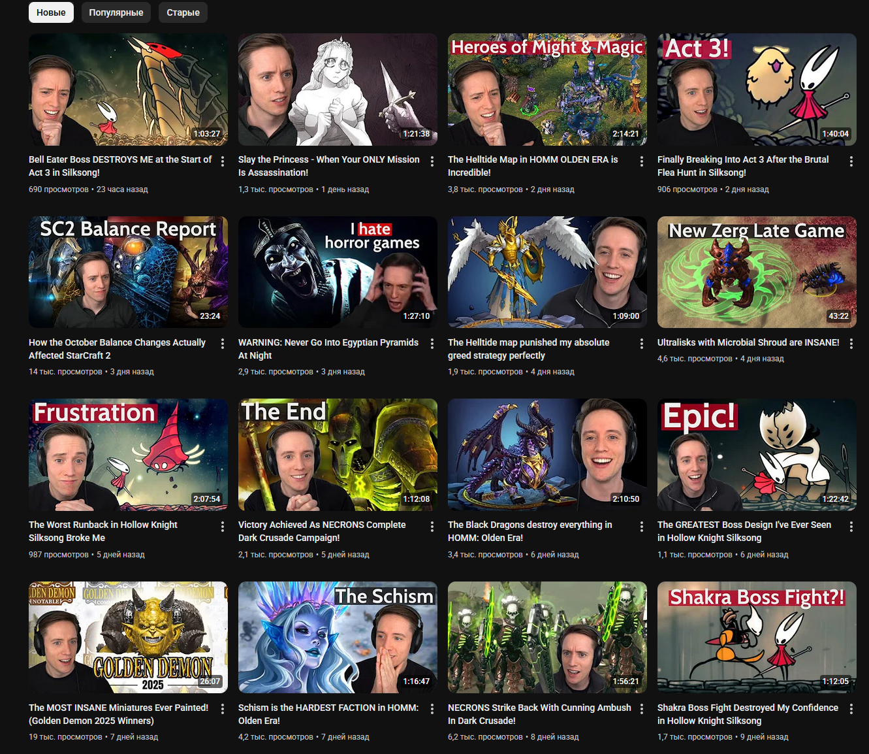Open options for Helltide greed strategy video

642,344
